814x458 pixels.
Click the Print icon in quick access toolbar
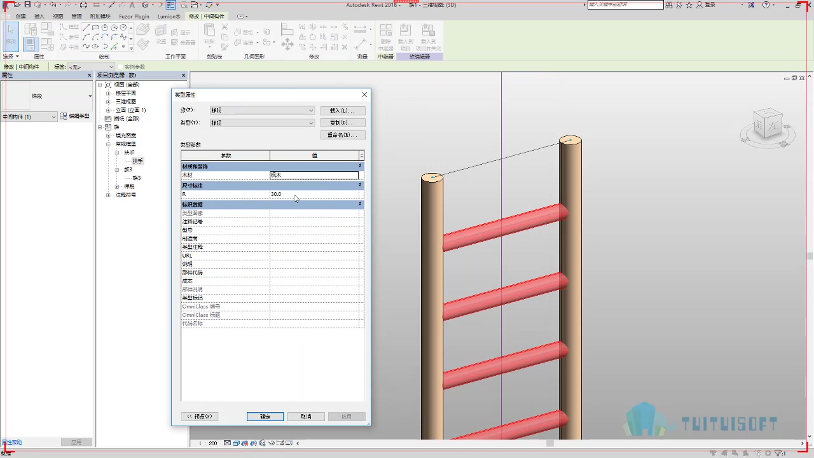tap(83, 5)
